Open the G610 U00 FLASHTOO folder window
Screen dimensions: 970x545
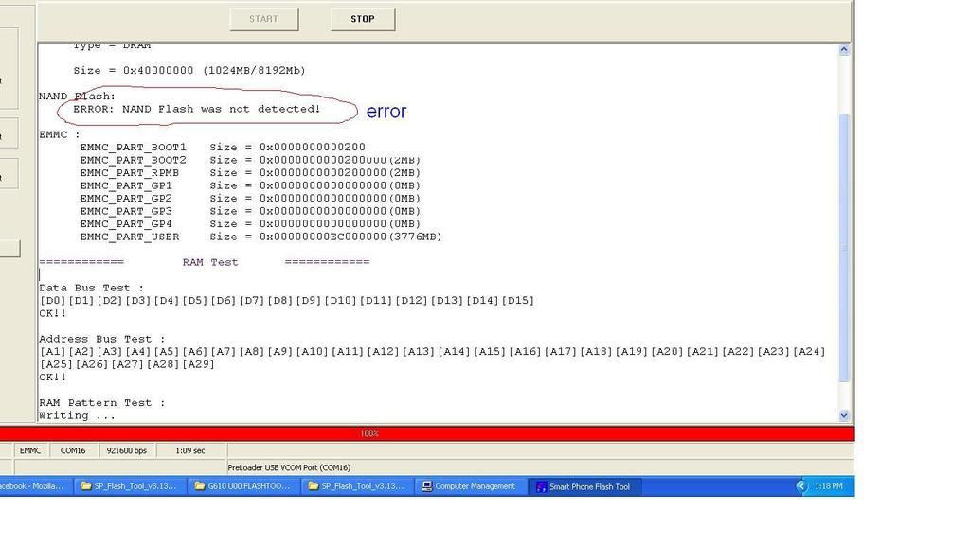pyautogui.click(x=243, y=486)
